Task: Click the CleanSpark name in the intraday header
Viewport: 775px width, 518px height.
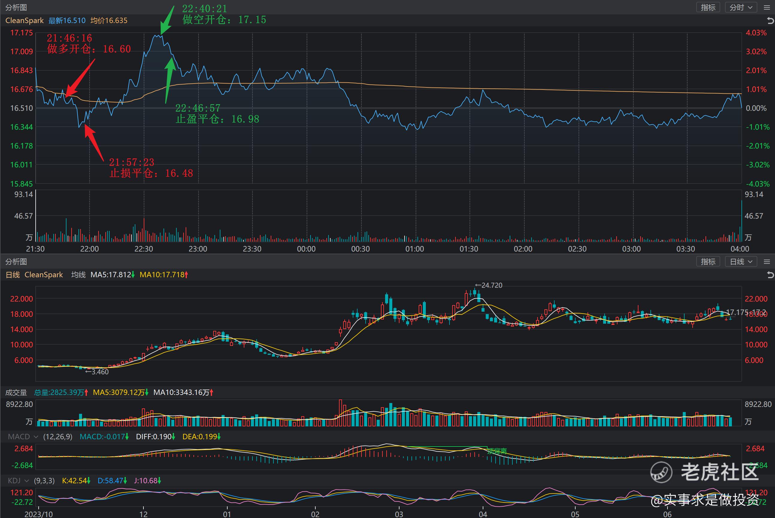Action: pyautogui.click(x=25, y=20)
